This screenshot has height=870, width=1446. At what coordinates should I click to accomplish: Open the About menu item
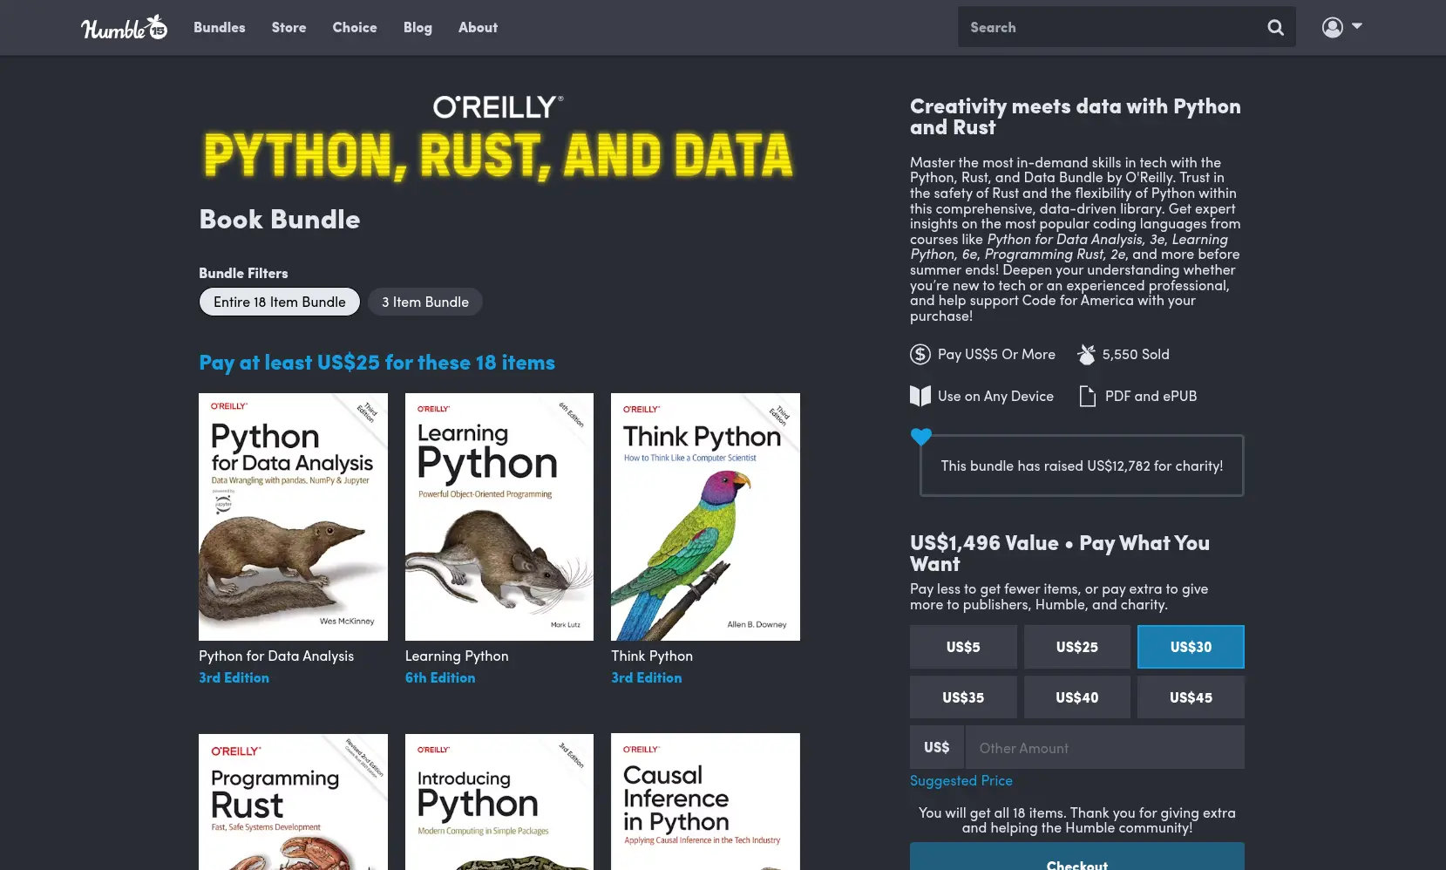(x=478, y=28)
